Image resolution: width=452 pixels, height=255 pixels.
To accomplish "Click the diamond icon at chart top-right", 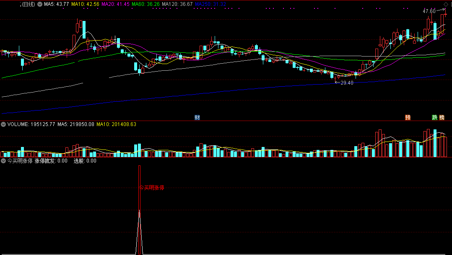I will pos(446,4).
